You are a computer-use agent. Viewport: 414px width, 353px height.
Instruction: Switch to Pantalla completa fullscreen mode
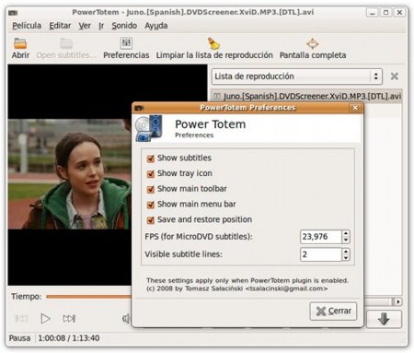point(313,48)
